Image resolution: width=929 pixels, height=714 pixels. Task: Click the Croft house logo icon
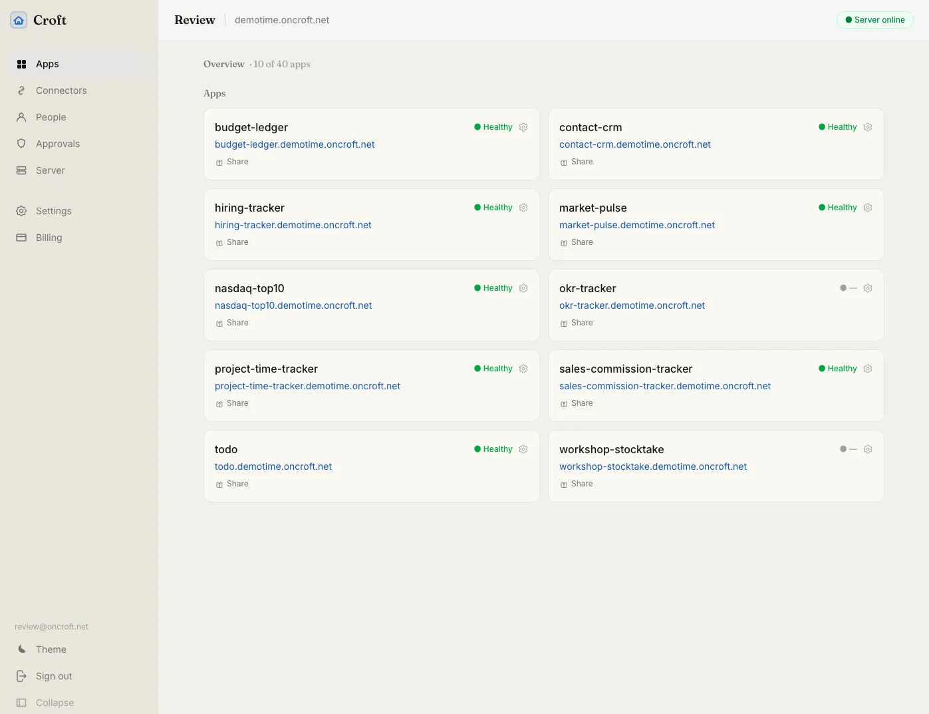pos(19,20)
